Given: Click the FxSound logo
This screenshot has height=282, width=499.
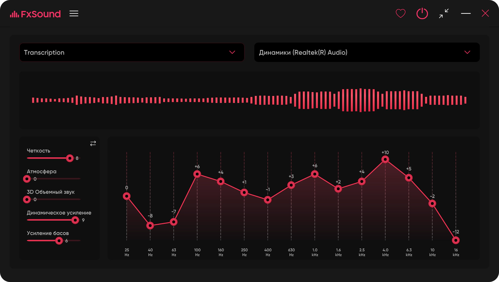Looking at the screenshot, I should click(35, 14).
